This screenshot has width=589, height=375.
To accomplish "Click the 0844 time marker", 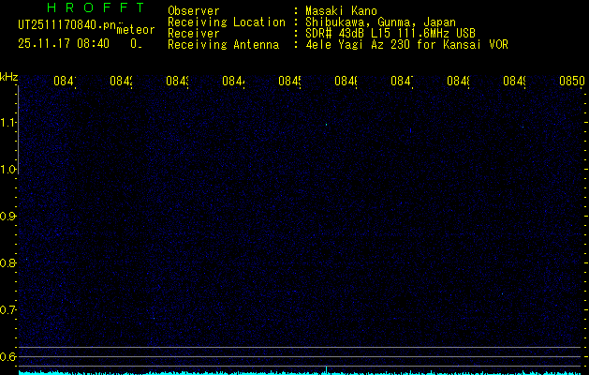I will (x=233, y=81).
